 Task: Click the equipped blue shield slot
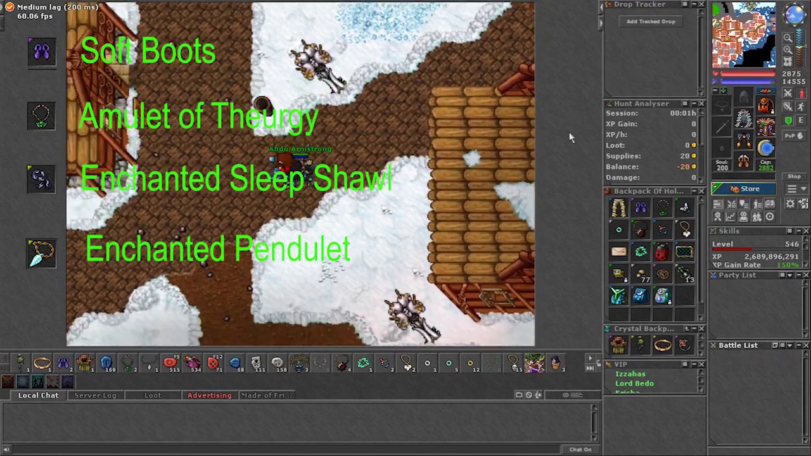click(766, 147)
